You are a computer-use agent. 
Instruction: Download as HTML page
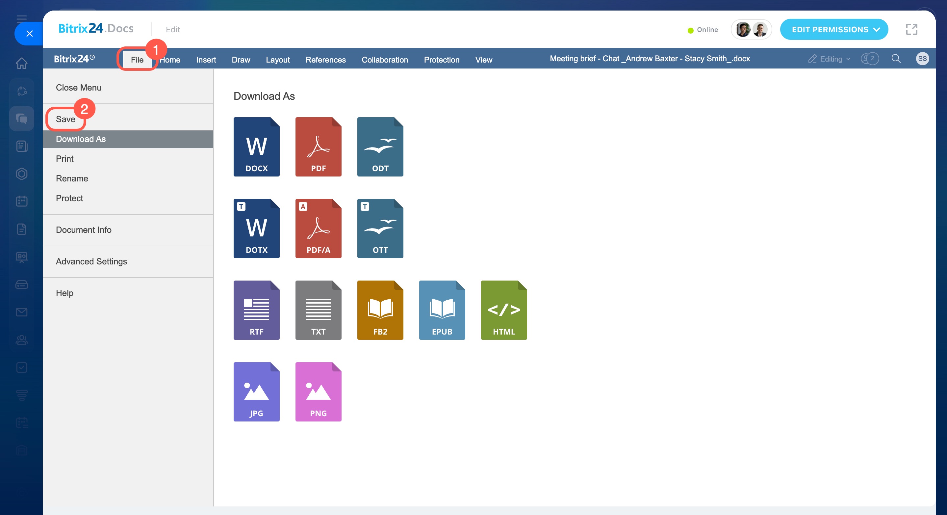point(504,310)
